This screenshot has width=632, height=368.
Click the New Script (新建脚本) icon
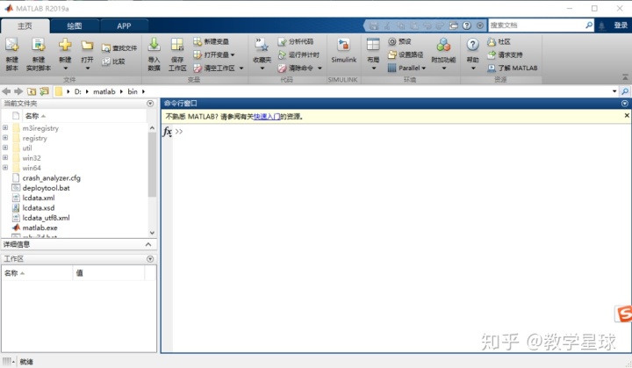coord(11,45)
